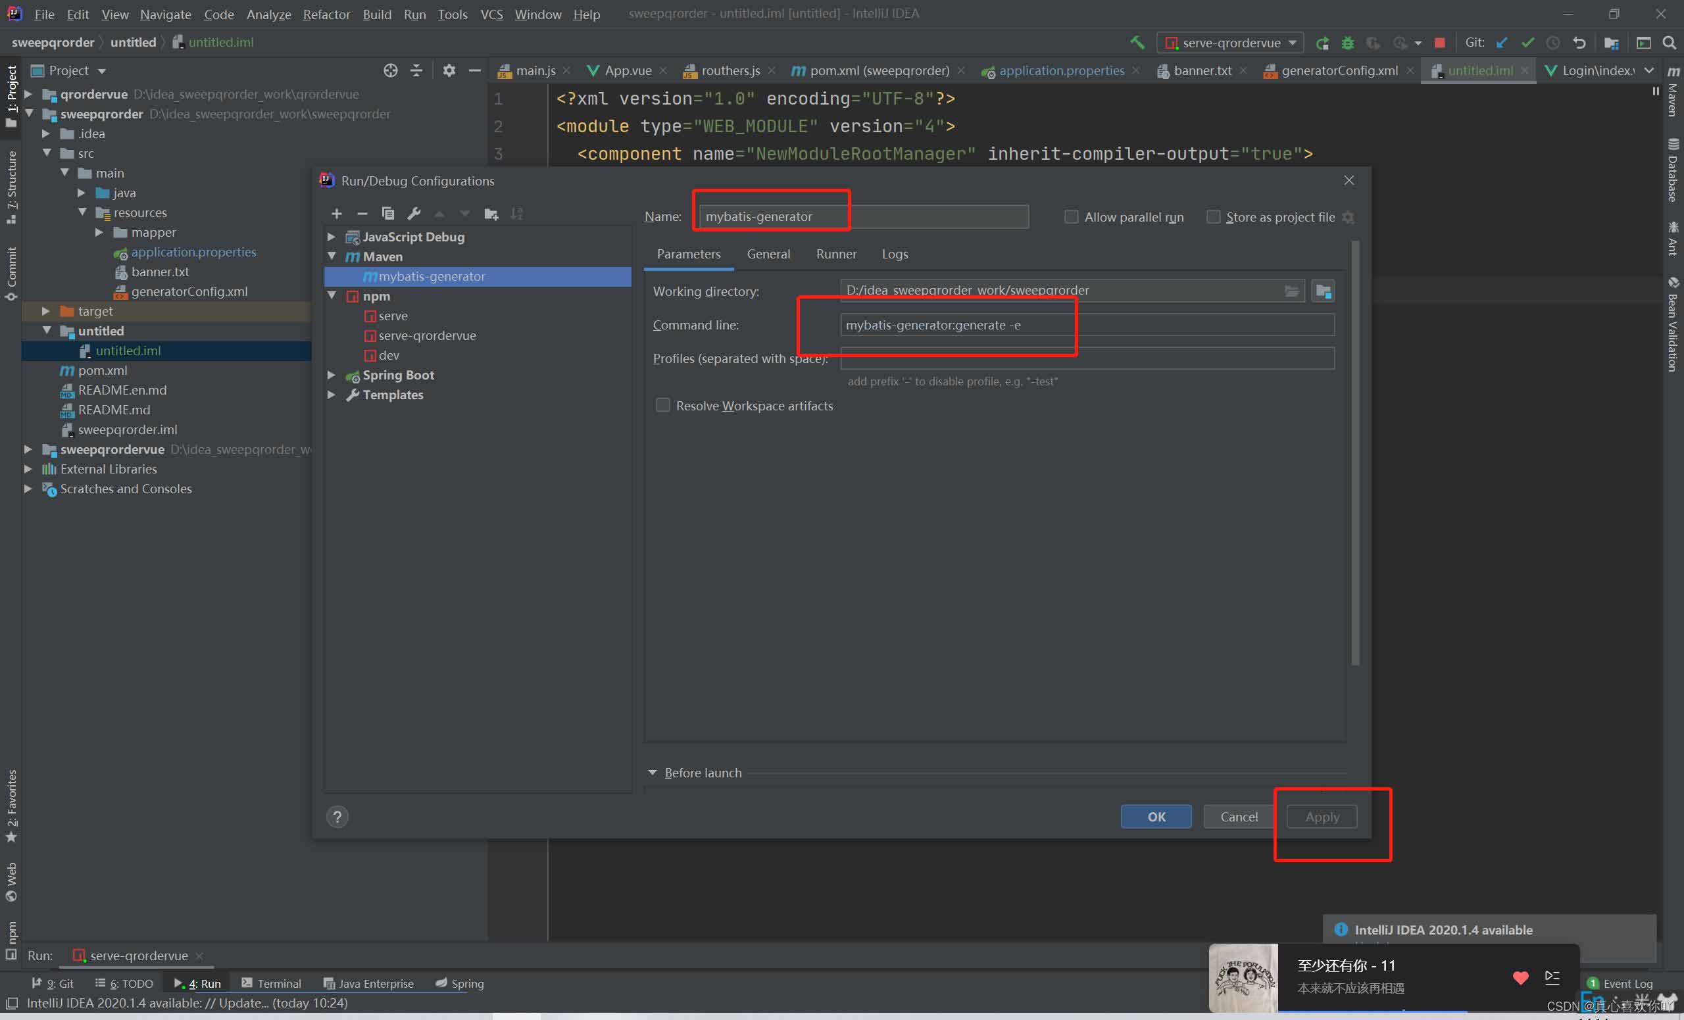The image size is (1684, 1020).
Task: Switch to the General tab
Action: [x=768, y=253]
